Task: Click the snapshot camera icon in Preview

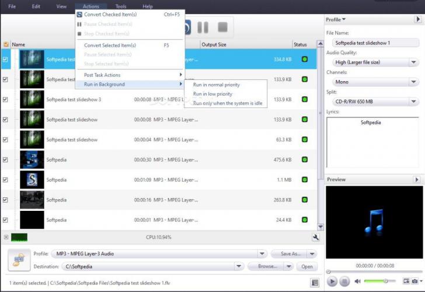Action: pyautogui.click(x=414, y=281)
